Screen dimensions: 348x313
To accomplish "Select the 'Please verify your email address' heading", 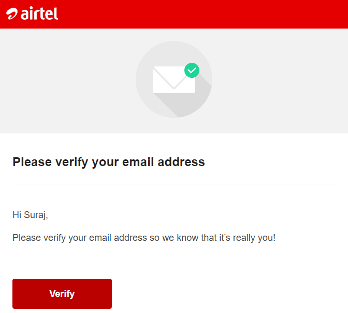I will [109, 162].
